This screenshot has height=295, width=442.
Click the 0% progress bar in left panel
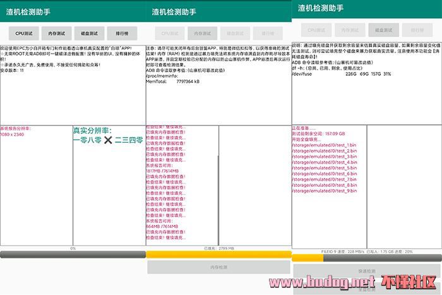click(x=73, y=255)
